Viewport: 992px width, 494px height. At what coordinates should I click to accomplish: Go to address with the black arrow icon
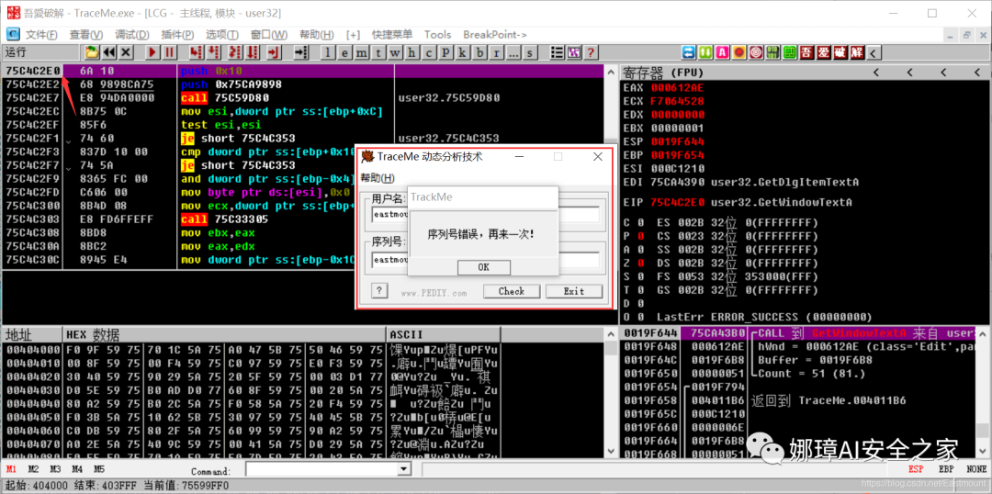[x=301, y=52]
